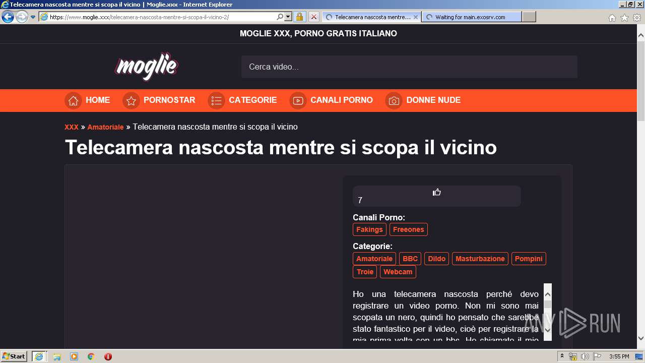Open the Windows Start button
645x363 pixels.
pos(14,356)
